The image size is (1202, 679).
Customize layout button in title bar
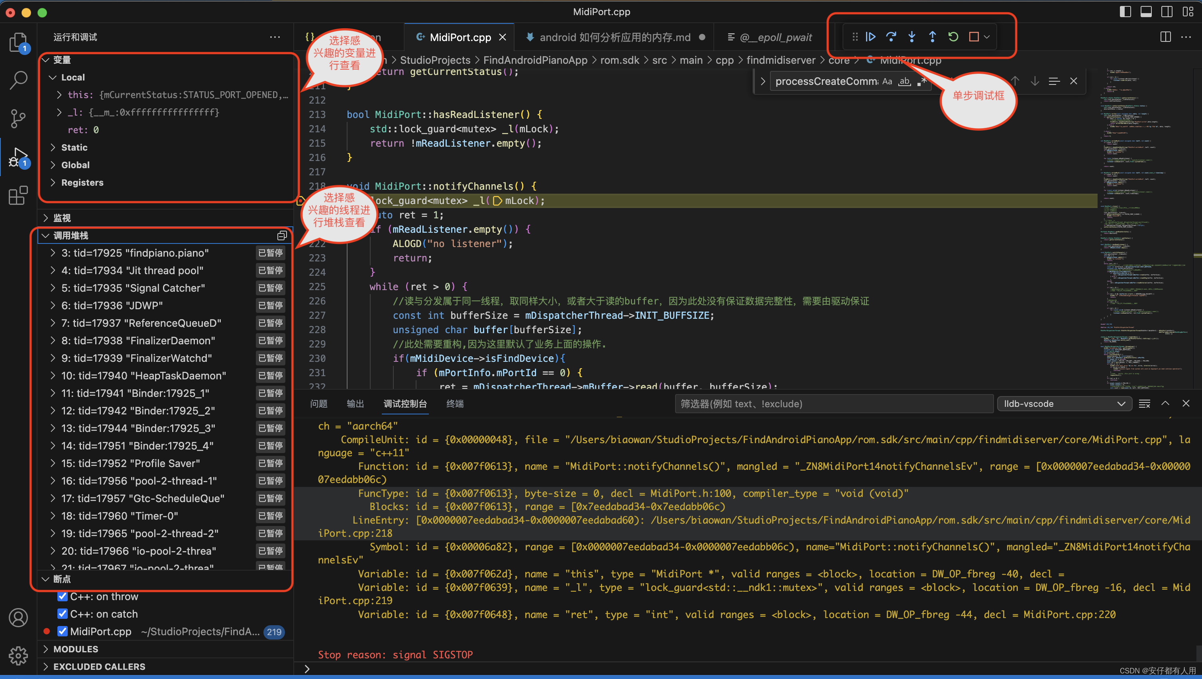pos(1188,12)
